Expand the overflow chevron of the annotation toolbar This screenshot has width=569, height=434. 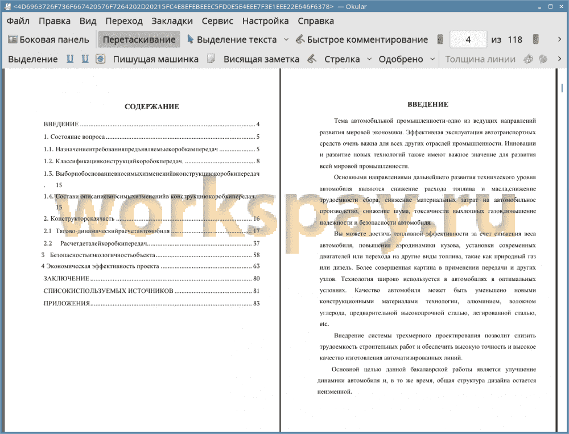[559, 59]
